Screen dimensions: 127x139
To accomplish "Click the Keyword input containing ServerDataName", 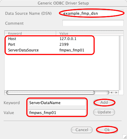I will click(x=57, y=103).
